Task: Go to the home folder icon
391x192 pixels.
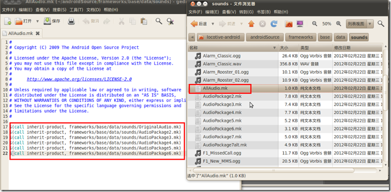Action: point(289,24)
